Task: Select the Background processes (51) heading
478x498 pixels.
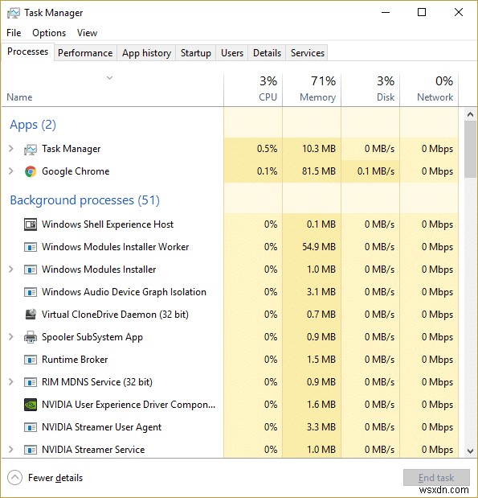Action: point(84,200)
